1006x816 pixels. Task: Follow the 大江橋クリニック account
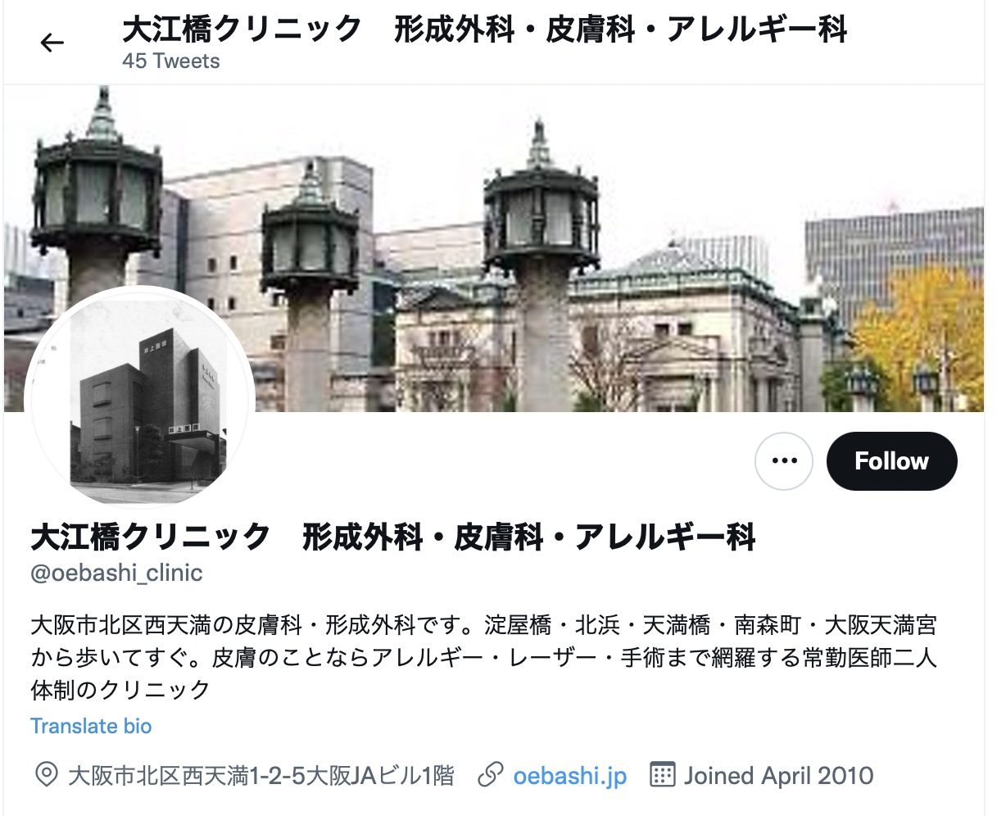(891, 461)
